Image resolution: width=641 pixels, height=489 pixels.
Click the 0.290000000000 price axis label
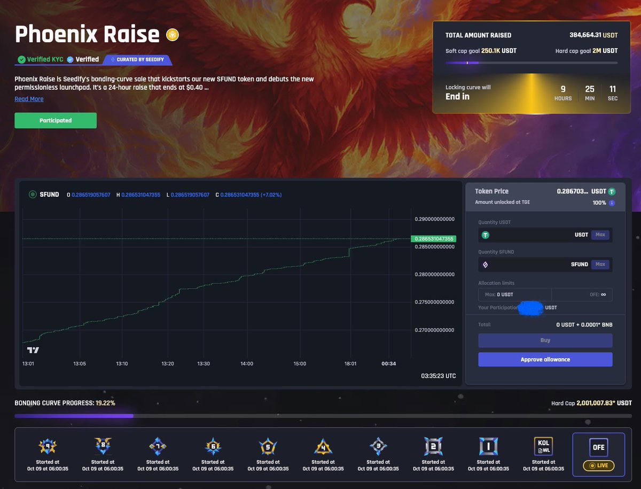coord(434,219)
